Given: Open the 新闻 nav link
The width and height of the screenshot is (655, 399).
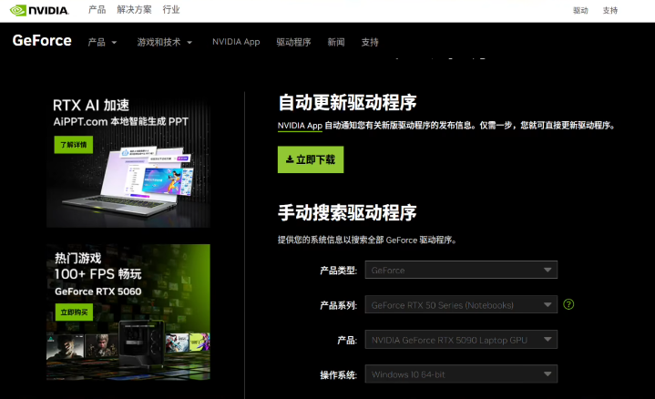Looking at the screenshot, I should click(x=336, y=42).
